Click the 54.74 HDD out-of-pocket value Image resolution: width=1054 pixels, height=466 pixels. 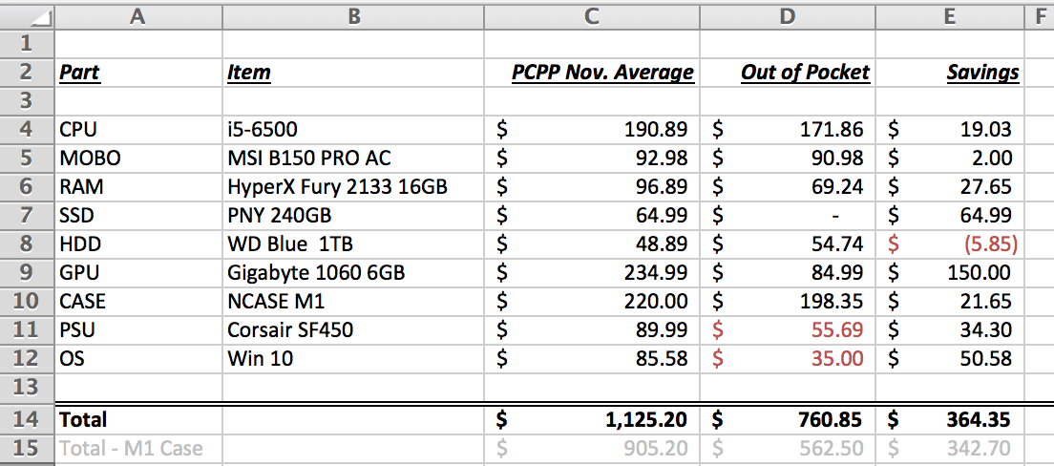coord(837,244)
